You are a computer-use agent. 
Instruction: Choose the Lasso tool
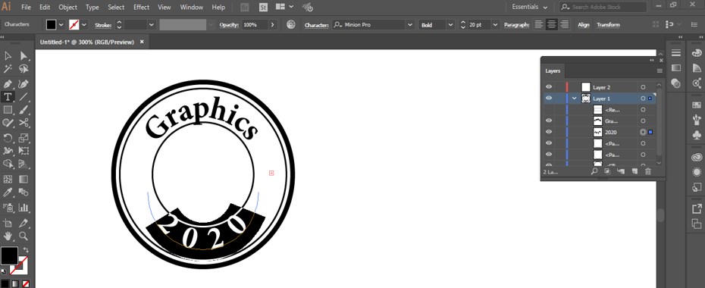tap(23, 69)
